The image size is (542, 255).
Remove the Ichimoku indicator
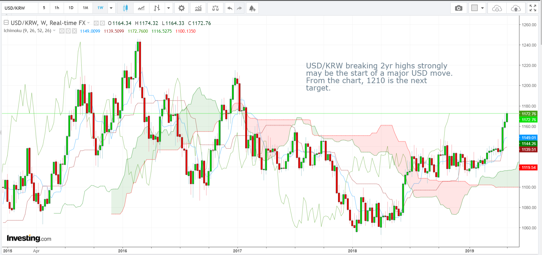[74, 31]
